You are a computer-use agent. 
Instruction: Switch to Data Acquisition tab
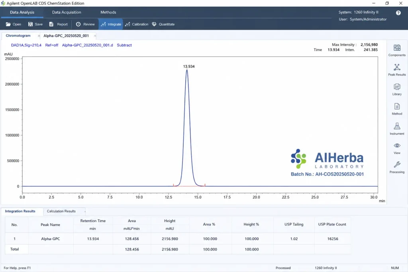pyautogui.click(x=67, y=12)
